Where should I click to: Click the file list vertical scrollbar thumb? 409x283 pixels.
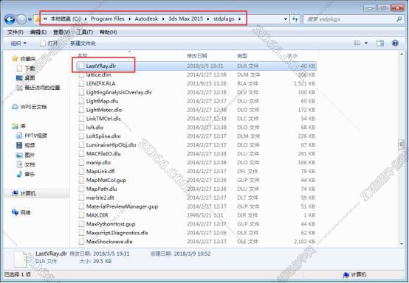click(x=401, y=144)
